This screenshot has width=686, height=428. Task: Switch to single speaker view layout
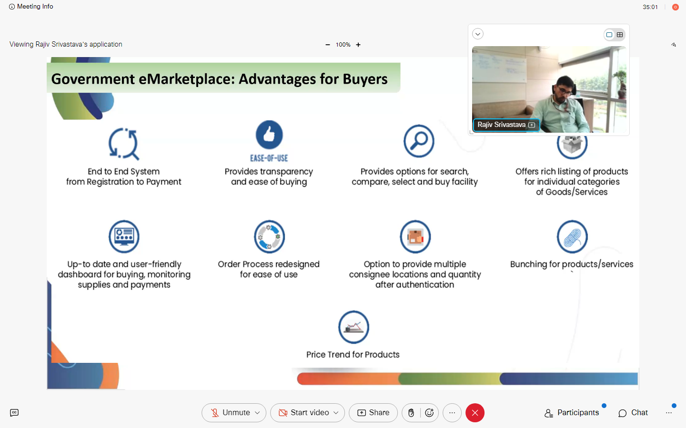609,35
